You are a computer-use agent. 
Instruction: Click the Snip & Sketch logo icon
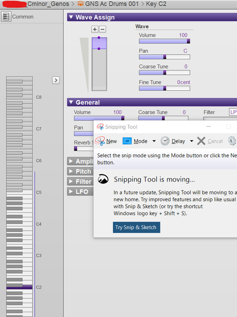103,179
